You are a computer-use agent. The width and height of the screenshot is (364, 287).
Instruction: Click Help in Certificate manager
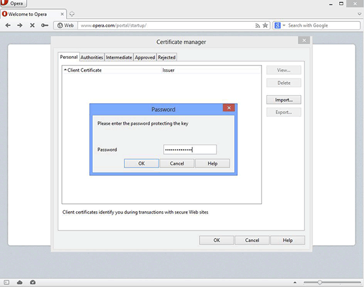click(x=288, y=240)
